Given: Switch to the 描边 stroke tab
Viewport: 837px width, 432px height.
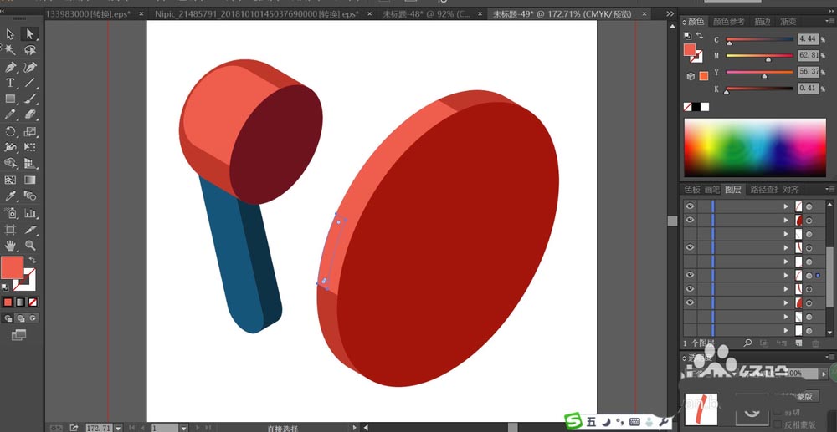Looking at the screenshot, I should point(762,22).
